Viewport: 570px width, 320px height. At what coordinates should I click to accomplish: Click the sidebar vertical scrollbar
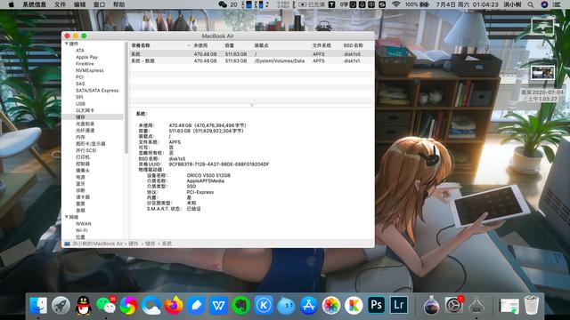(x=126, y=98)
